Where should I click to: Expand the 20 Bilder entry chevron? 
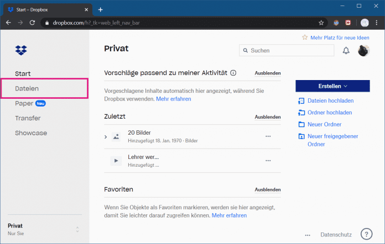pos(106,136)
